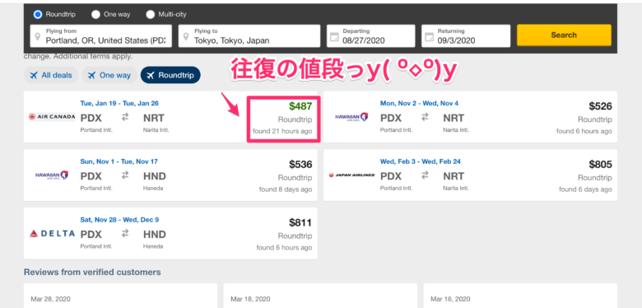Select the Roundtrip radio button

pos(38,14)
